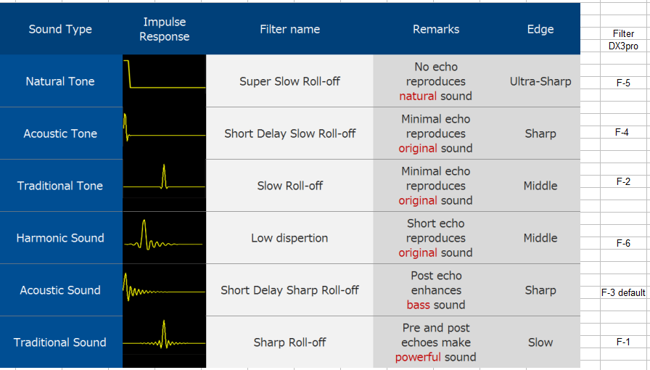This screenshot has width=650, height=370.
Task: Click the Traditional Sound impulse response graph
Action: 164,342
